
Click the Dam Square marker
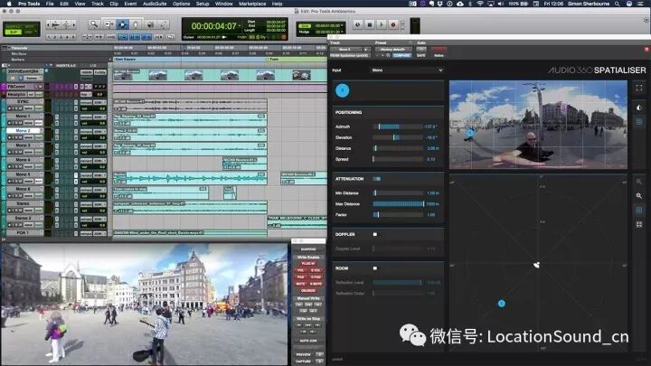pos(126,60)
